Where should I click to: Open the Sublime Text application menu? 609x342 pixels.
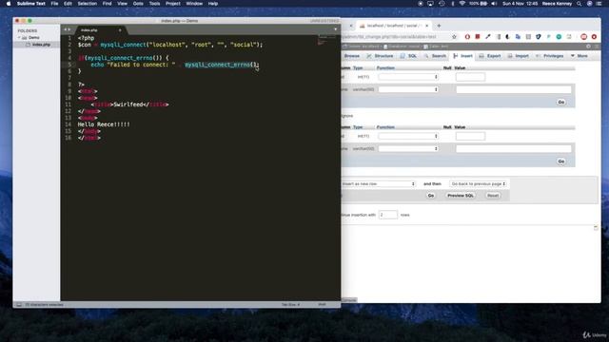(31, 4)
